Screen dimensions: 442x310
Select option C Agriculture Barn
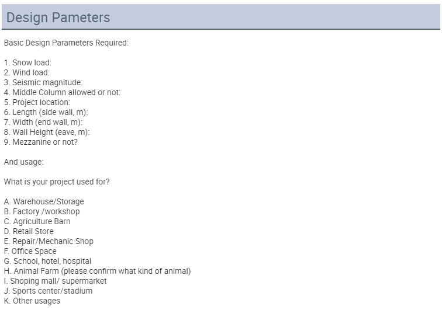(x=37, y=221)
